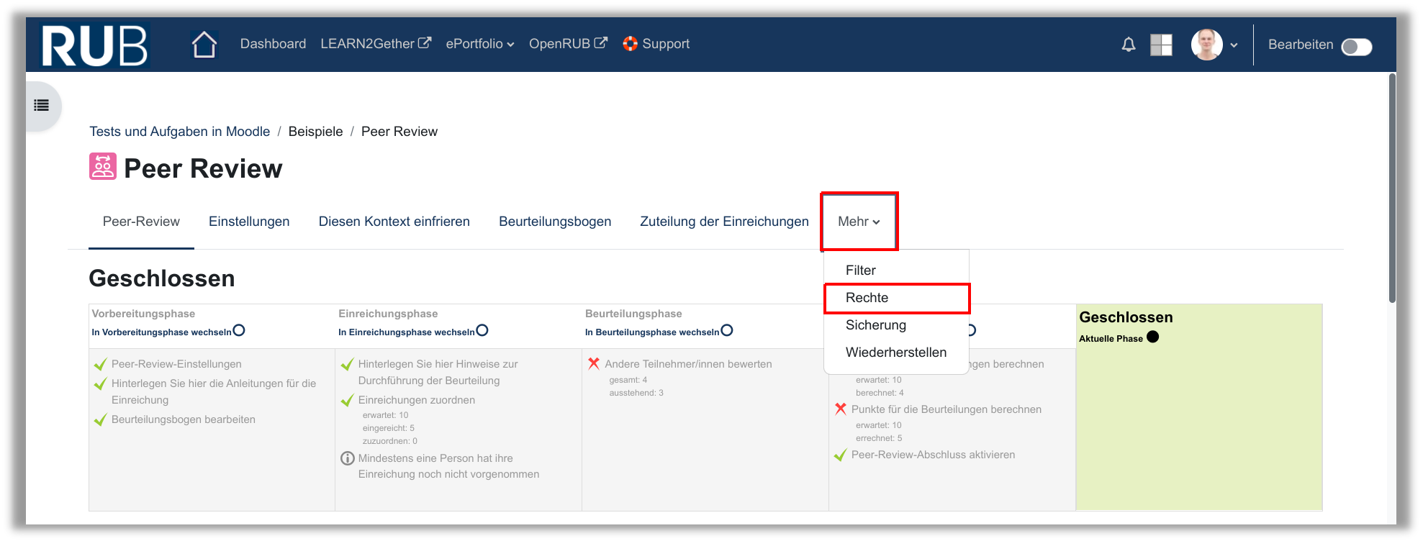Open the Peer-Review-Einstellungen link

[176, 364]
